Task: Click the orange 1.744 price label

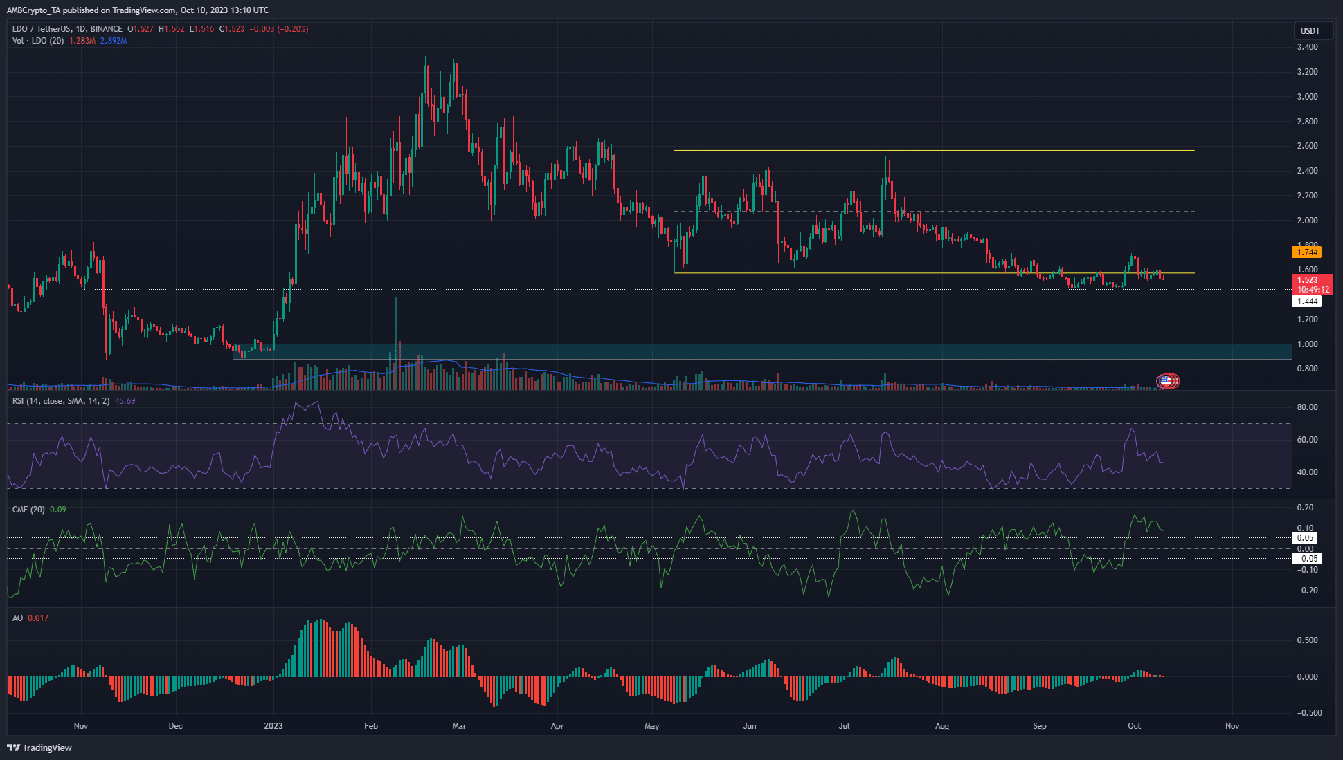Action: pos(1307,252)
